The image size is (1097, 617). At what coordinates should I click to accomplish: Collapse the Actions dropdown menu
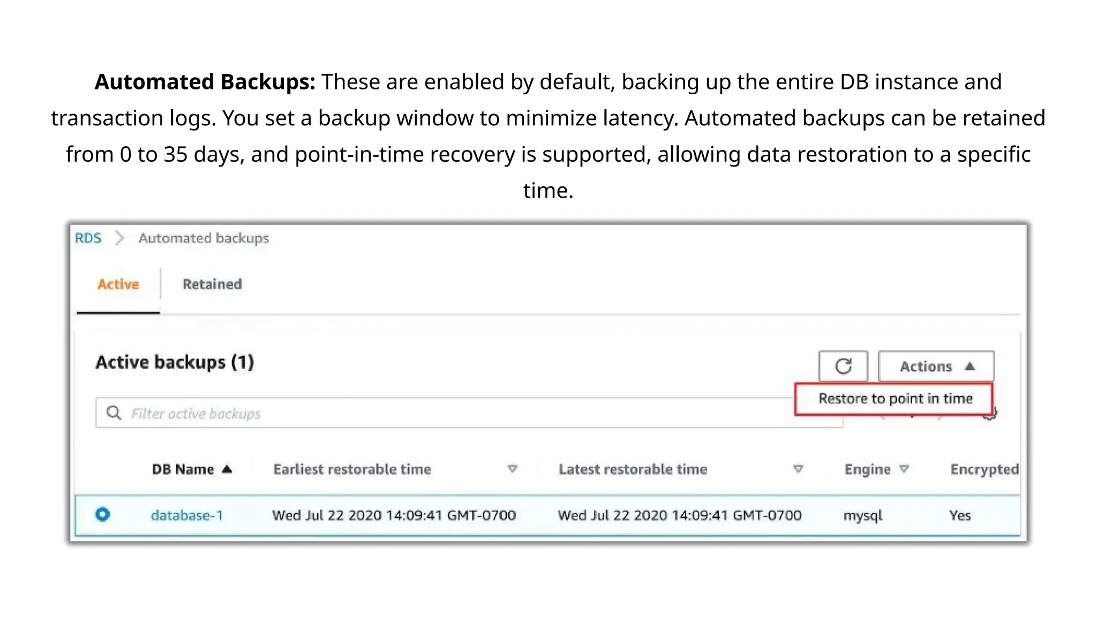[936, 366]
